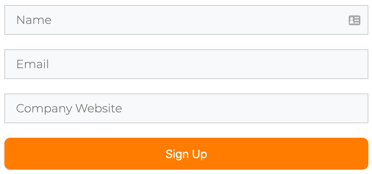The width and height of the screenshot is (372, 174).
Task: Click the "Name" placeholder text
Action: [x=34, y=20]
